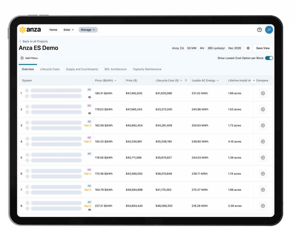Select the row 2 system with 179.03 $/kWh
This screenshot has height=240, width=295.
[56, 109]
